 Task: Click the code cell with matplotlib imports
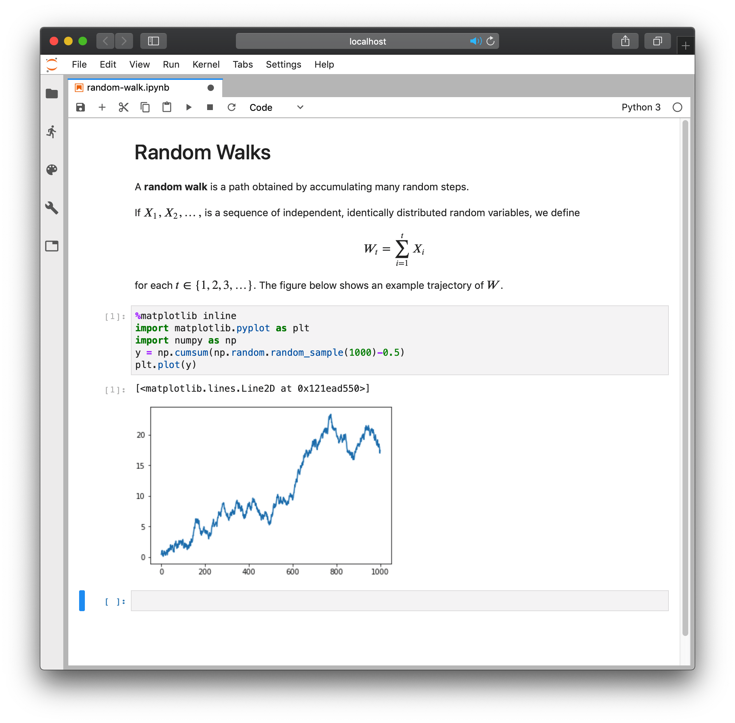400,340
